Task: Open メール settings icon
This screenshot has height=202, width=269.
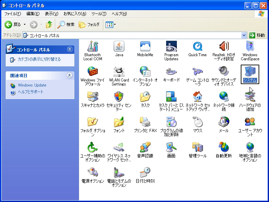Action: click(x=224, y=122)
